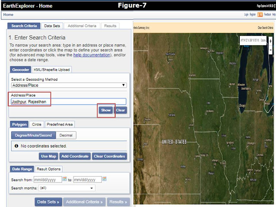Click the Login link

pyautogui.click(x=246, y=14)
